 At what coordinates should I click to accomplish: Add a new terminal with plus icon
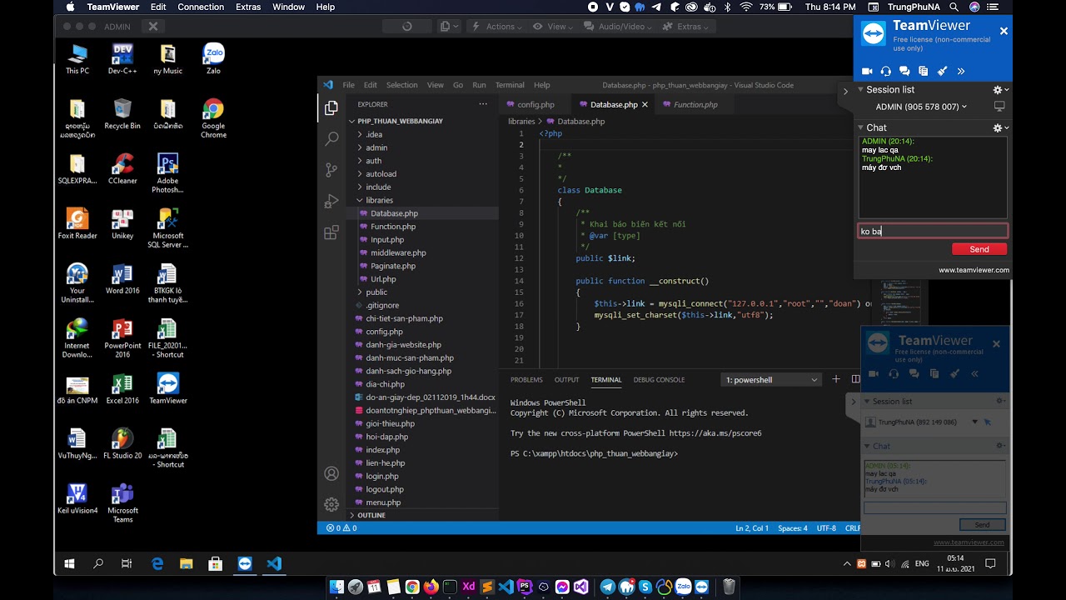[836, 379]
